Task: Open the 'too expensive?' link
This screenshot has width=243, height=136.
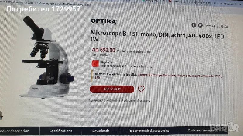Action: tap(101, 55)
